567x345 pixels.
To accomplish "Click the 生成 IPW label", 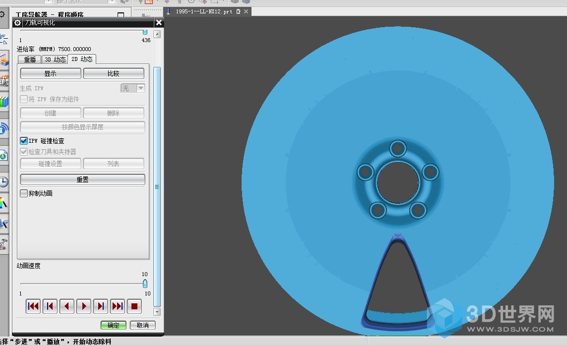I will [x=31, y=88].
